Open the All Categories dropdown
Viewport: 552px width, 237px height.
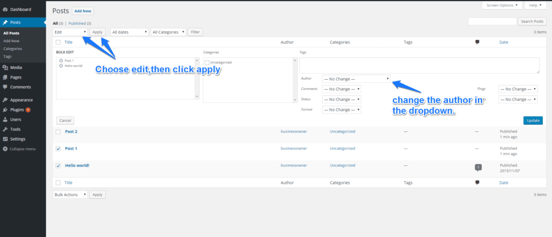[x=168, y=32]
